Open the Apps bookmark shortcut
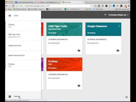The height and width of the screenshot is (102, 136). coord(8,9)
